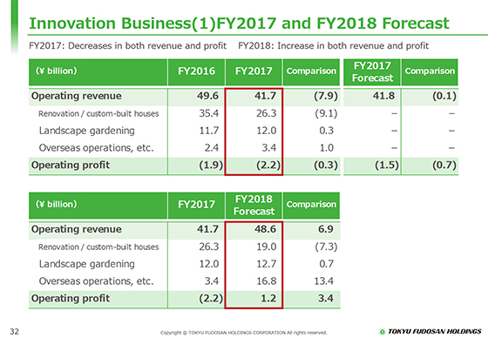Click the renovation comparison value (9.1)

pyautogui.click(x=326, y=113)
